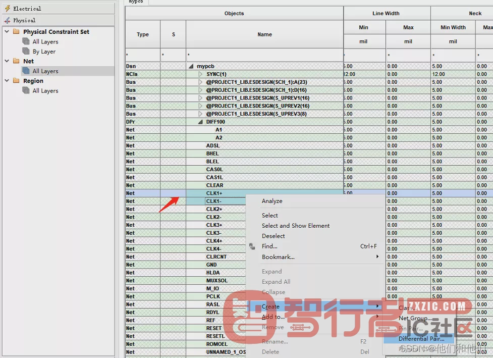Select the CAS0L net name

point(214,169)
